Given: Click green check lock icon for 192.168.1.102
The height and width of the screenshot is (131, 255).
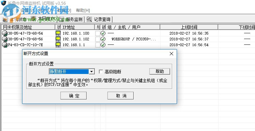Looking at the screenshot, I should pos(103,39).
